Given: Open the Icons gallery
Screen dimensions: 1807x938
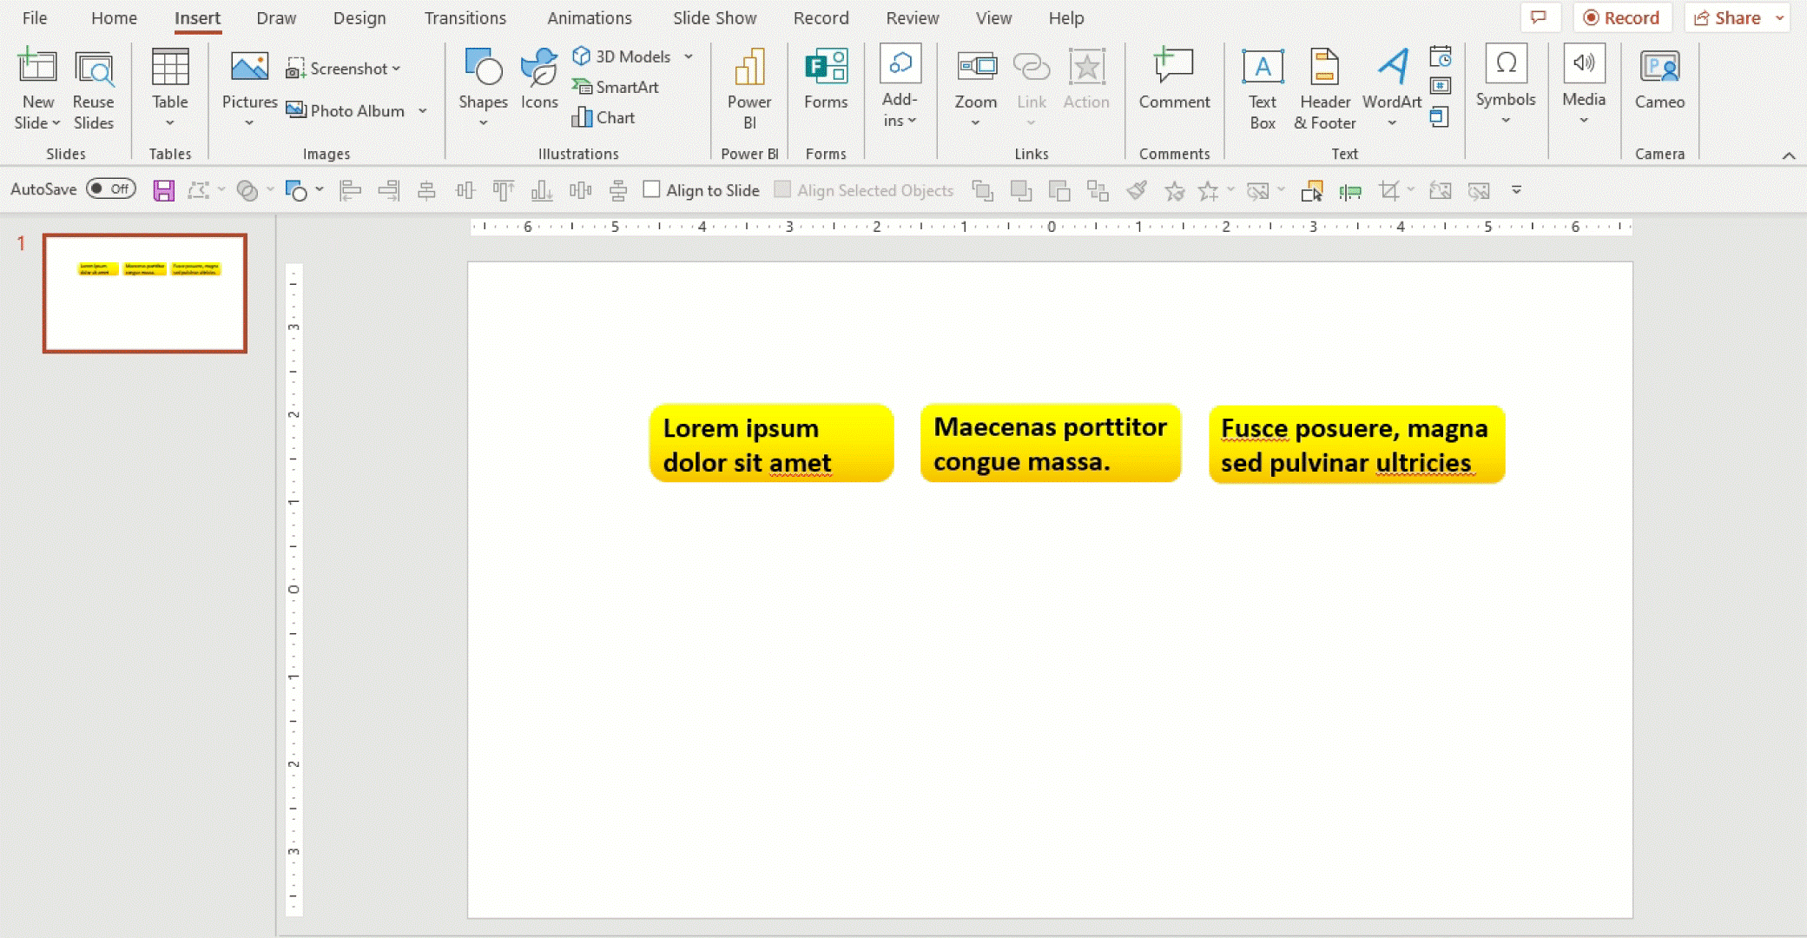Looking at the screenshot, I should (538, 83).
